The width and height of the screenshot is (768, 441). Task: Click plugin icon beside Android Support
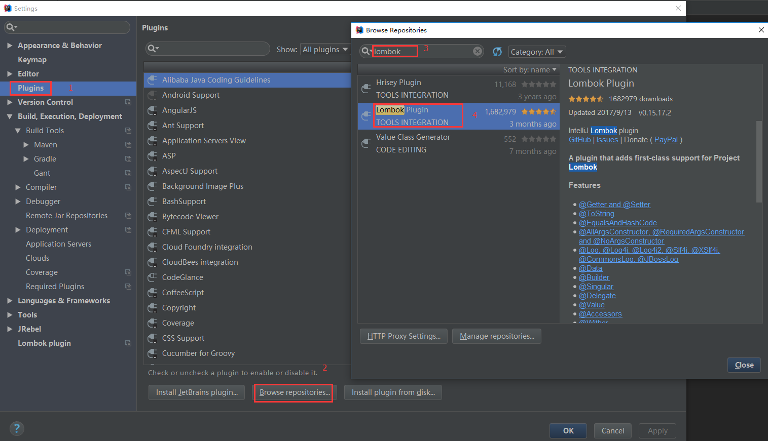pos(152,95)
